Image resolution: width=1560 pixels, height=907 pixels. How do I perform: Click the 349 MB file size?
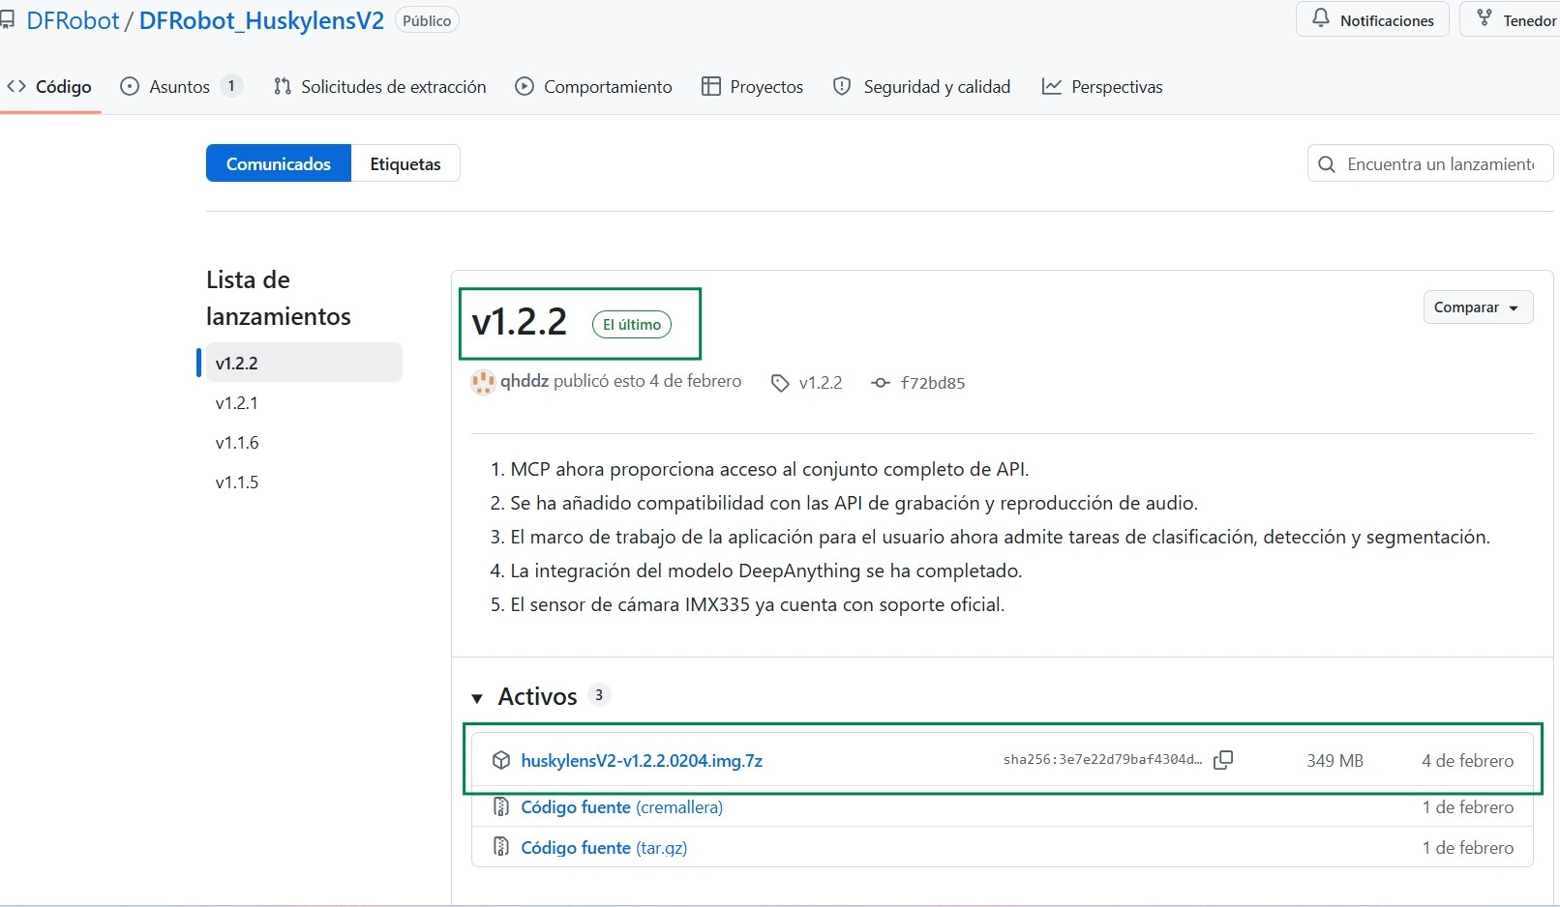pyautogui.click(x=1335, y=761)
